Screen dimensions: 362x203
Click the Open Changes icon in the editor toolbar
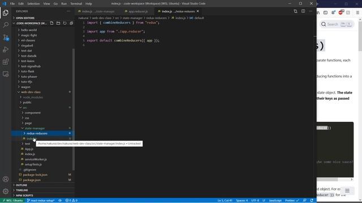pos(295,11)
